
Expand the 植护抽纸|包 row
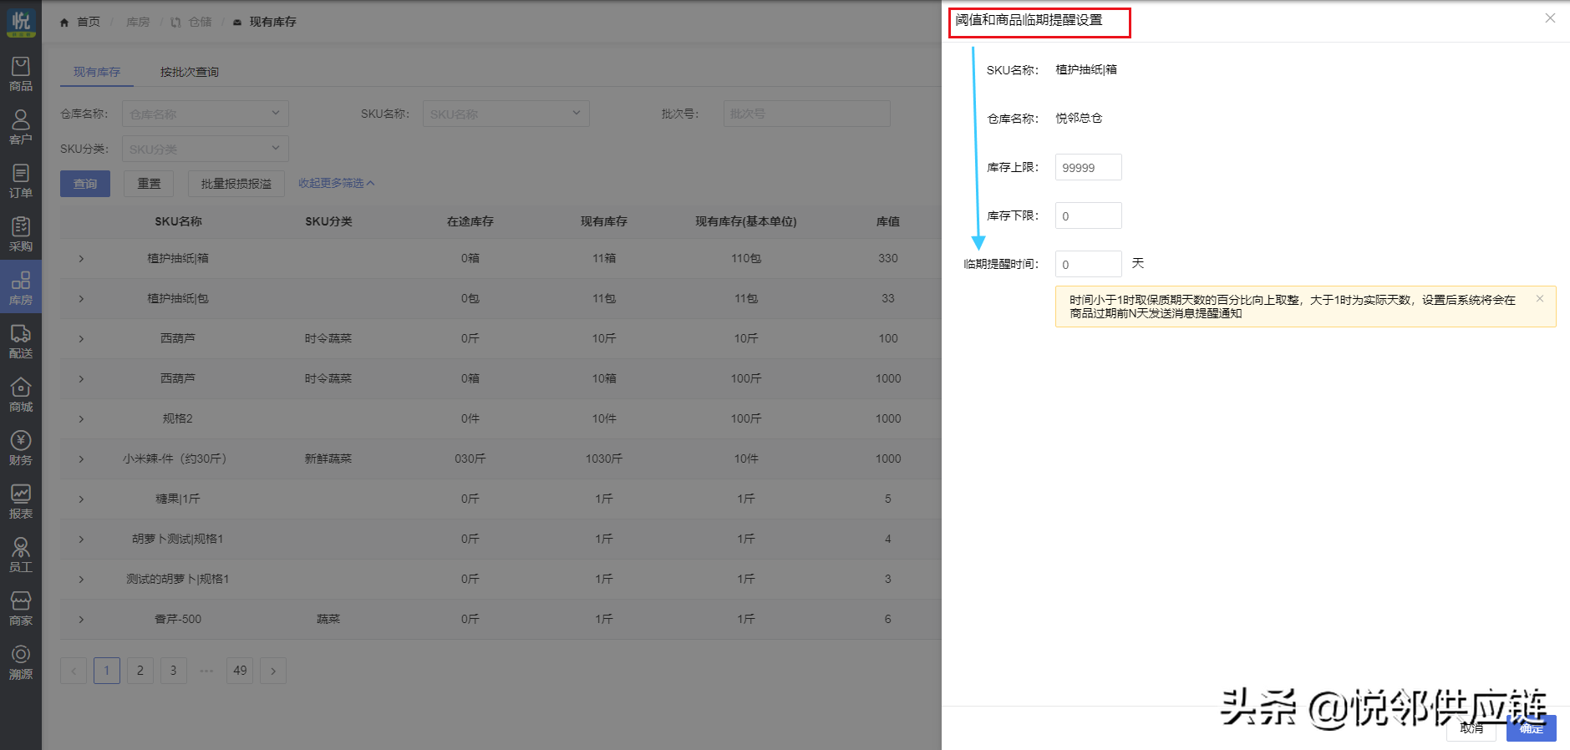pyautogui.click(x=81, y=299)
